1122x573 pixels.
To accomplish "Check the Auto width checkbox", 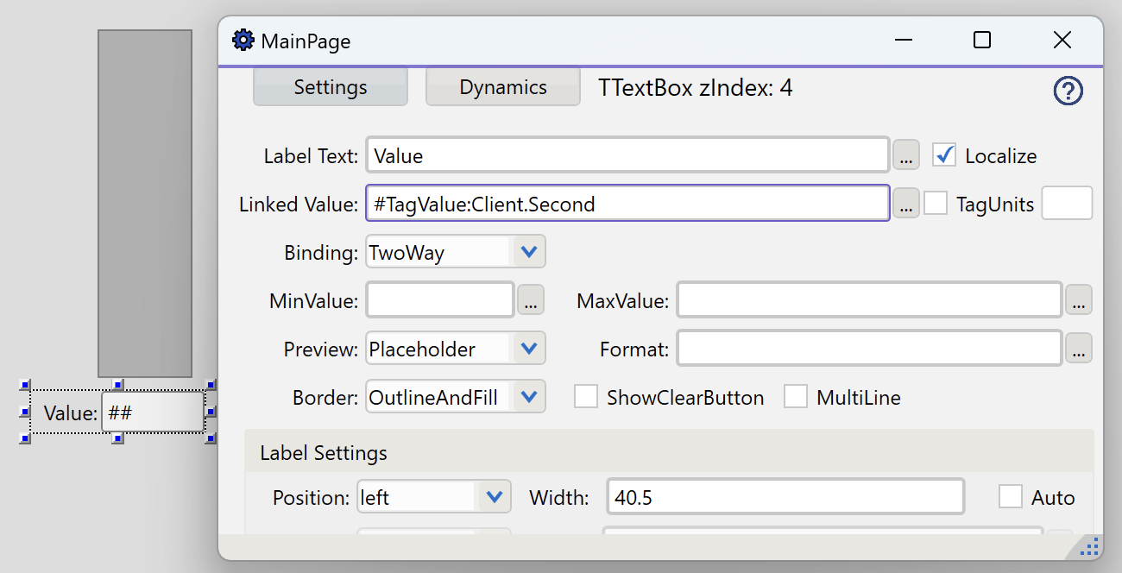I will click(x=1011, y=497).
